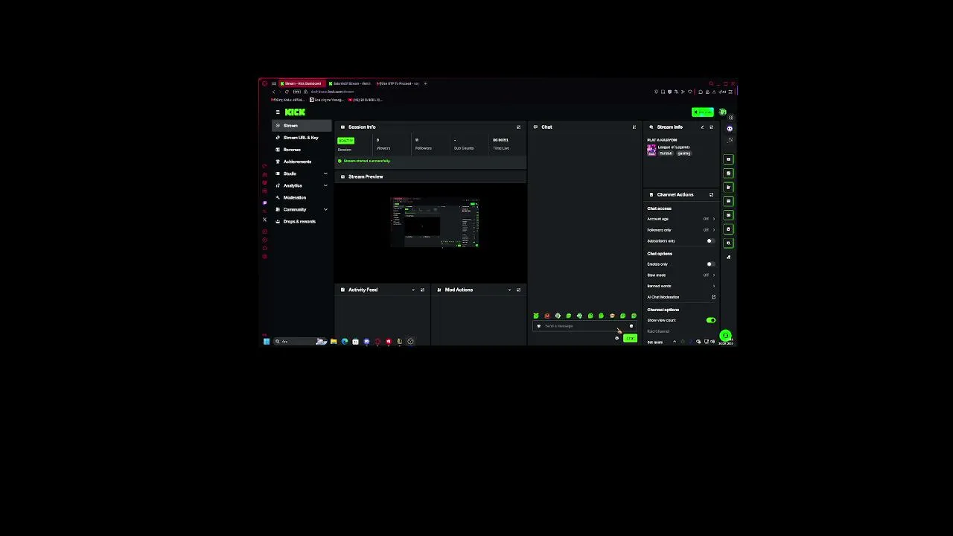
Task: Launch Microsoft Edge from the taskbar
Action: (x=345, y=342)
